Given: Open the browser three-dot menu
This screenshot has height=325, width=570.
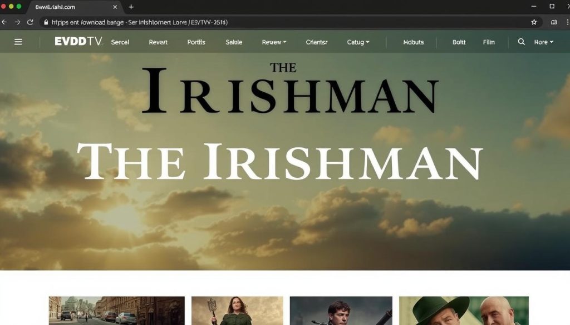Looking at the screenshot, I should [567, 22].
